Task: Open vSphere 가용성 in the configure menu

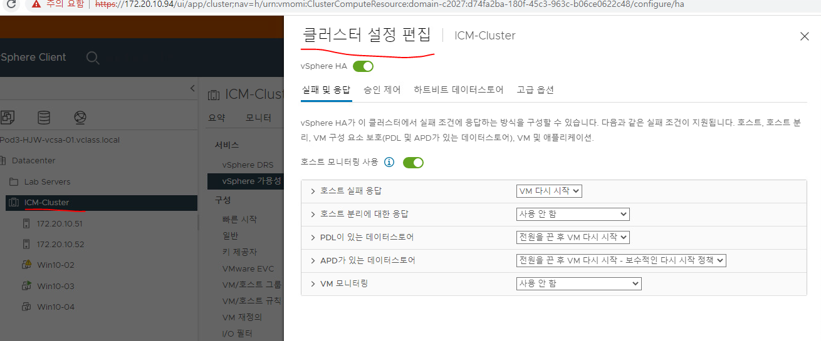Action: (252, 181)
